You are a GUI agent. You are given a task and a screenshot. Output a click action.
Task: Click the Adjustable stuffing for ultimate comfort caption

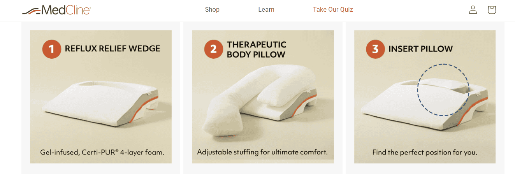pyautogui.click(x=262, y=152)
